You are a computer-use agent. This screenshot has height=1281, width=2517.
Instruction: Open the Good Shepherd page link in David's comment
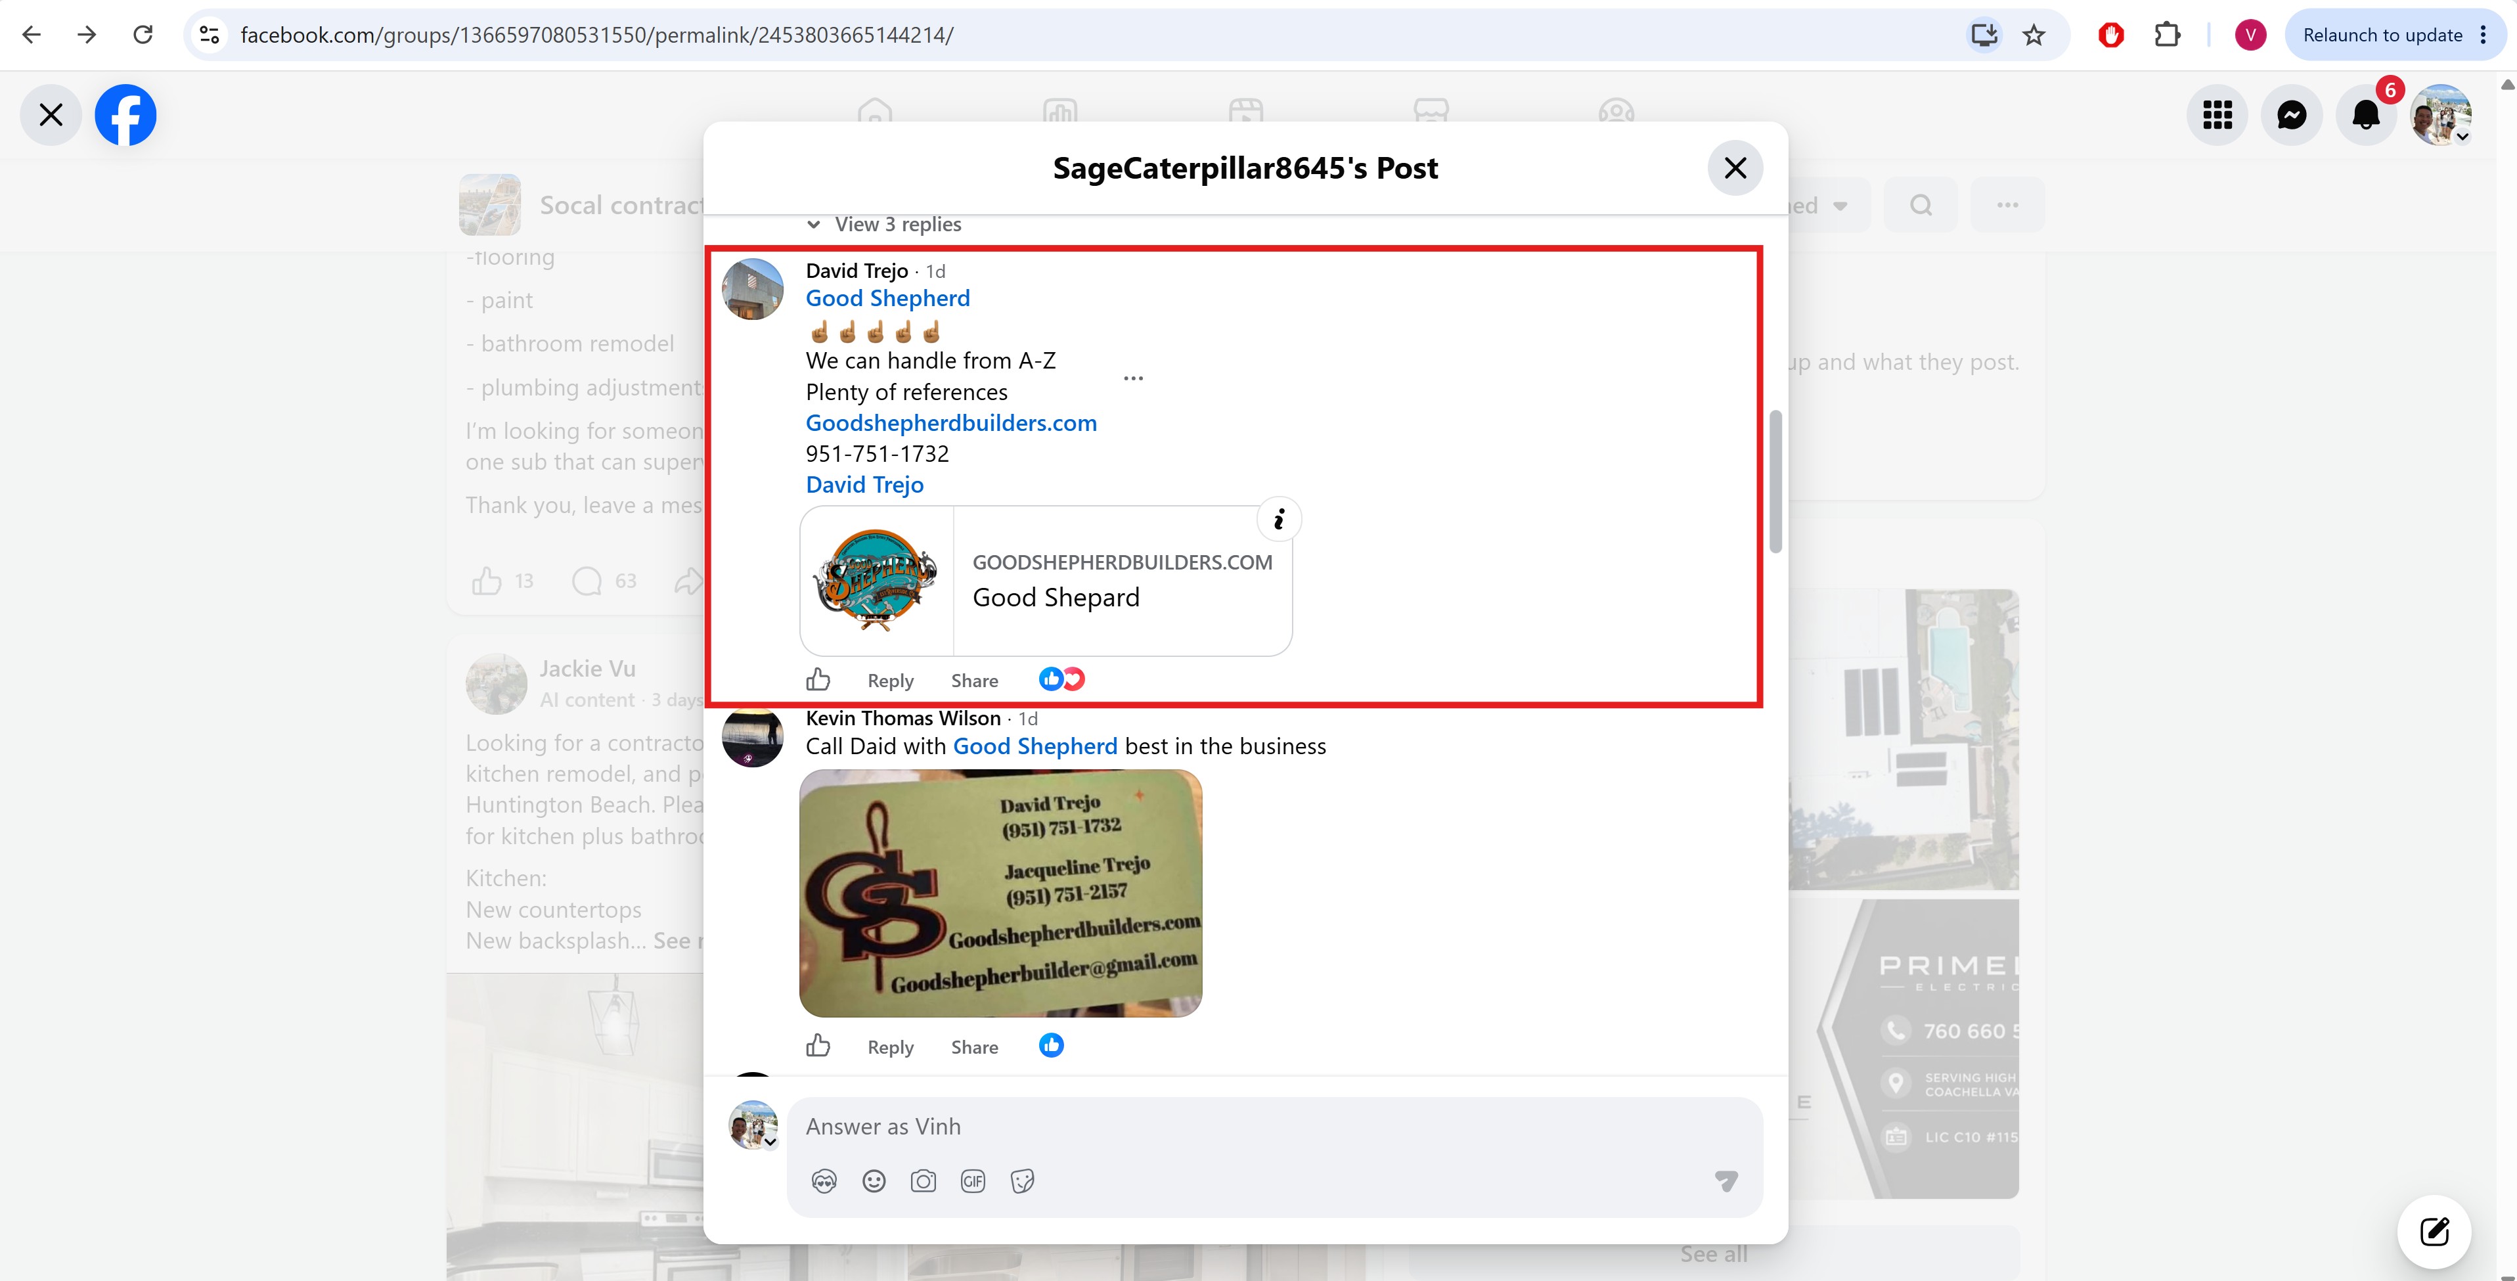point(887,298)
